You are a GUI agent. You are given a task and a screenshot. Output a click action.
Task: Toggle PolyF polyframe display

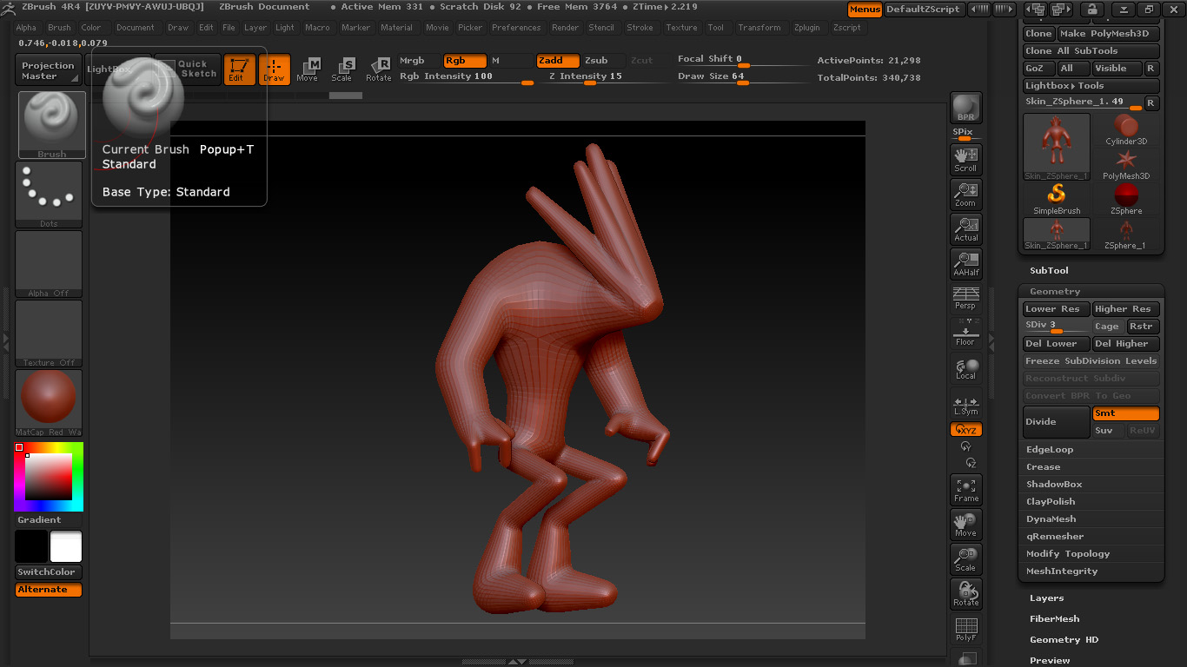click(965, 630)
